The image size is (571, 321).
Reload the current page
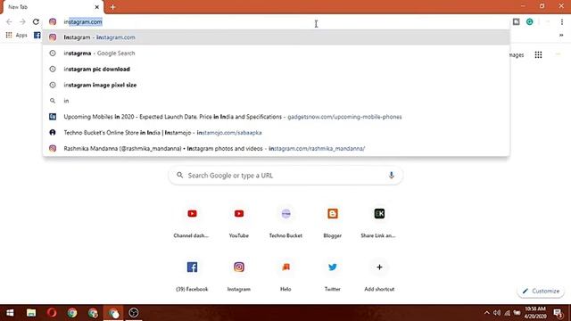36,21
